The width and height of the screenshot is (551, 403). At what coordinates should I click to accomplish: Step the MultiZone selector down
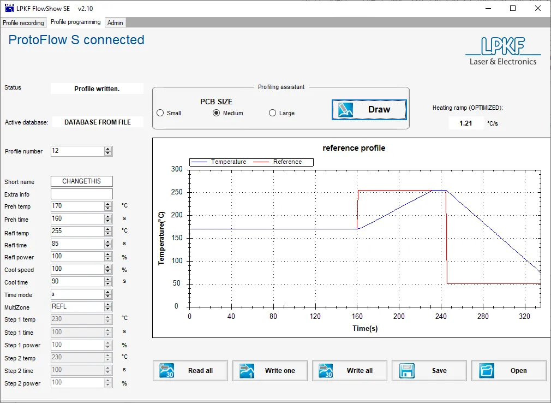pyautogui.click(x=108, y=309)
